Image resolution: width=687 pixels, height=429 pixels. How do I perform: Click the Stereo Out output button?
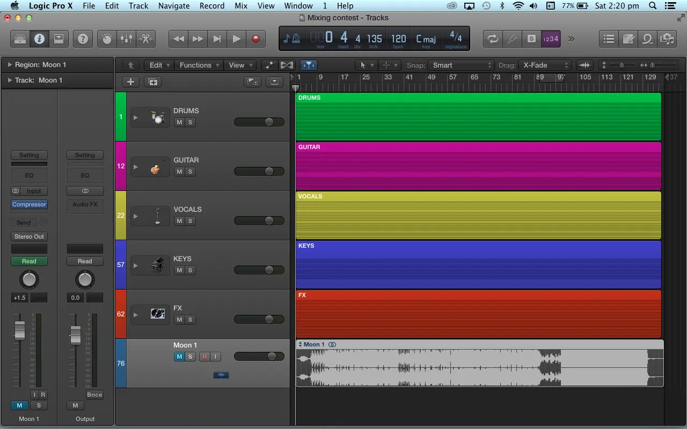tap(29, 236)
